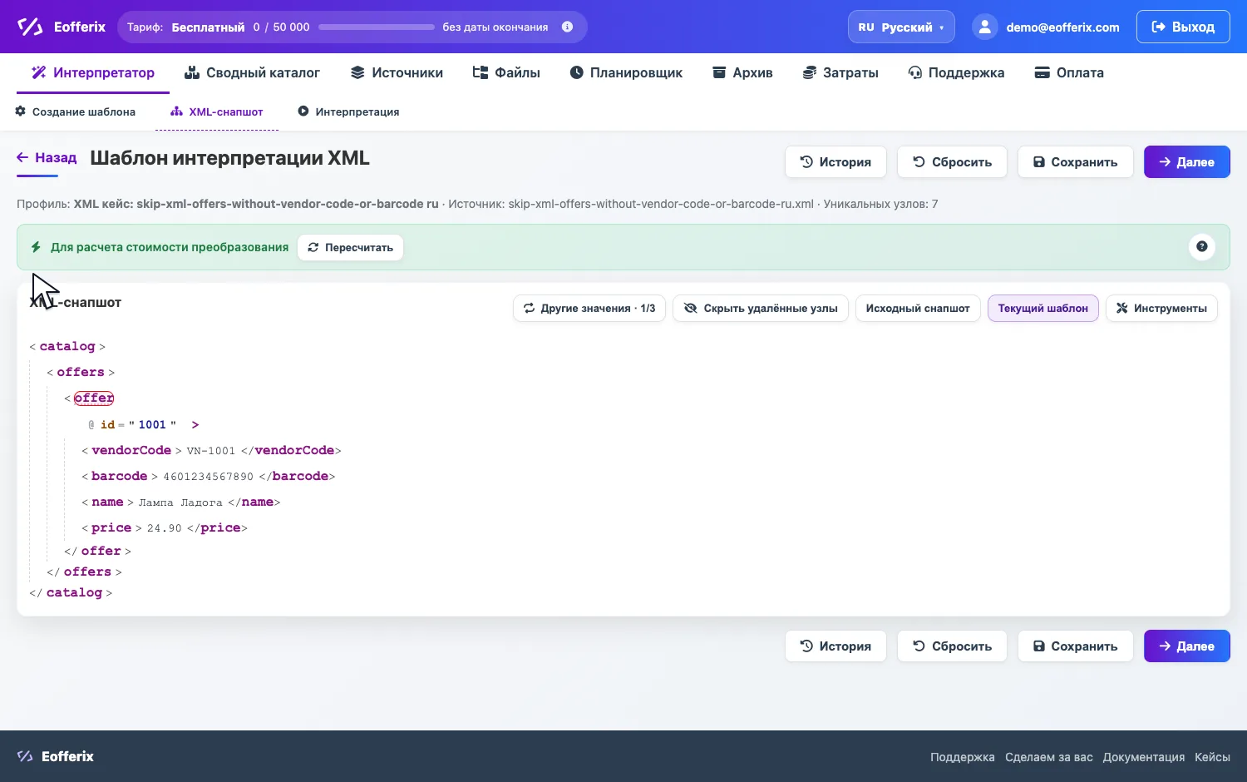The image size is (1247, 782).
Task: Select the highlighted offer node
Action: (94, 398)
